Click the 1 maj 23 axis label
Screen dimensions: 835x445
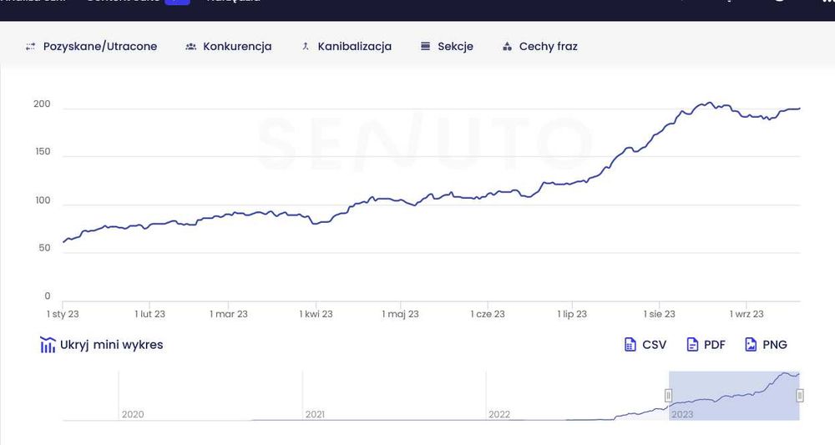tap(401, 314)
